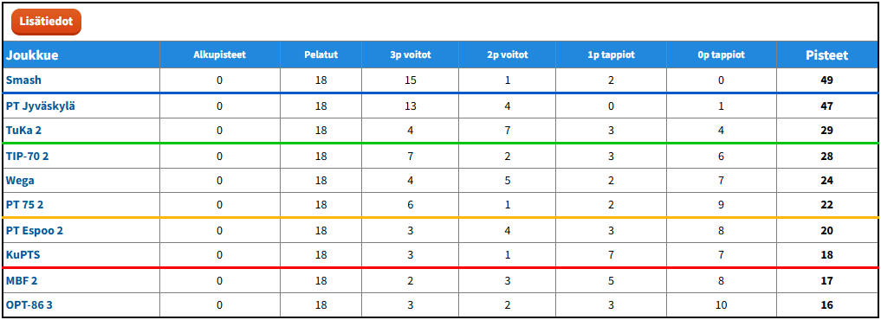
Task: Click Smash's points total of 49
Action: (x=826, y=80)
